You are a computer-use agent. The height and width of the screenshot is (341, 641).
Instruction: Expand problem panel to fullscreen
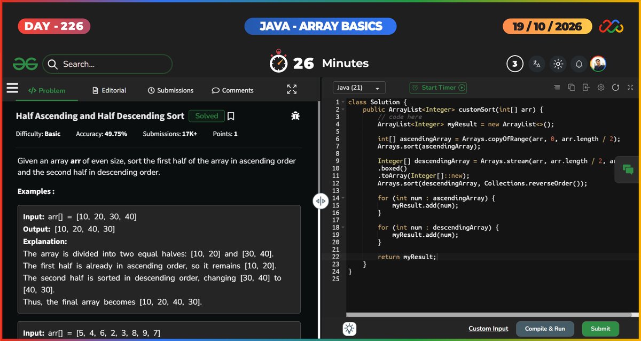click(x=292, y=89)
